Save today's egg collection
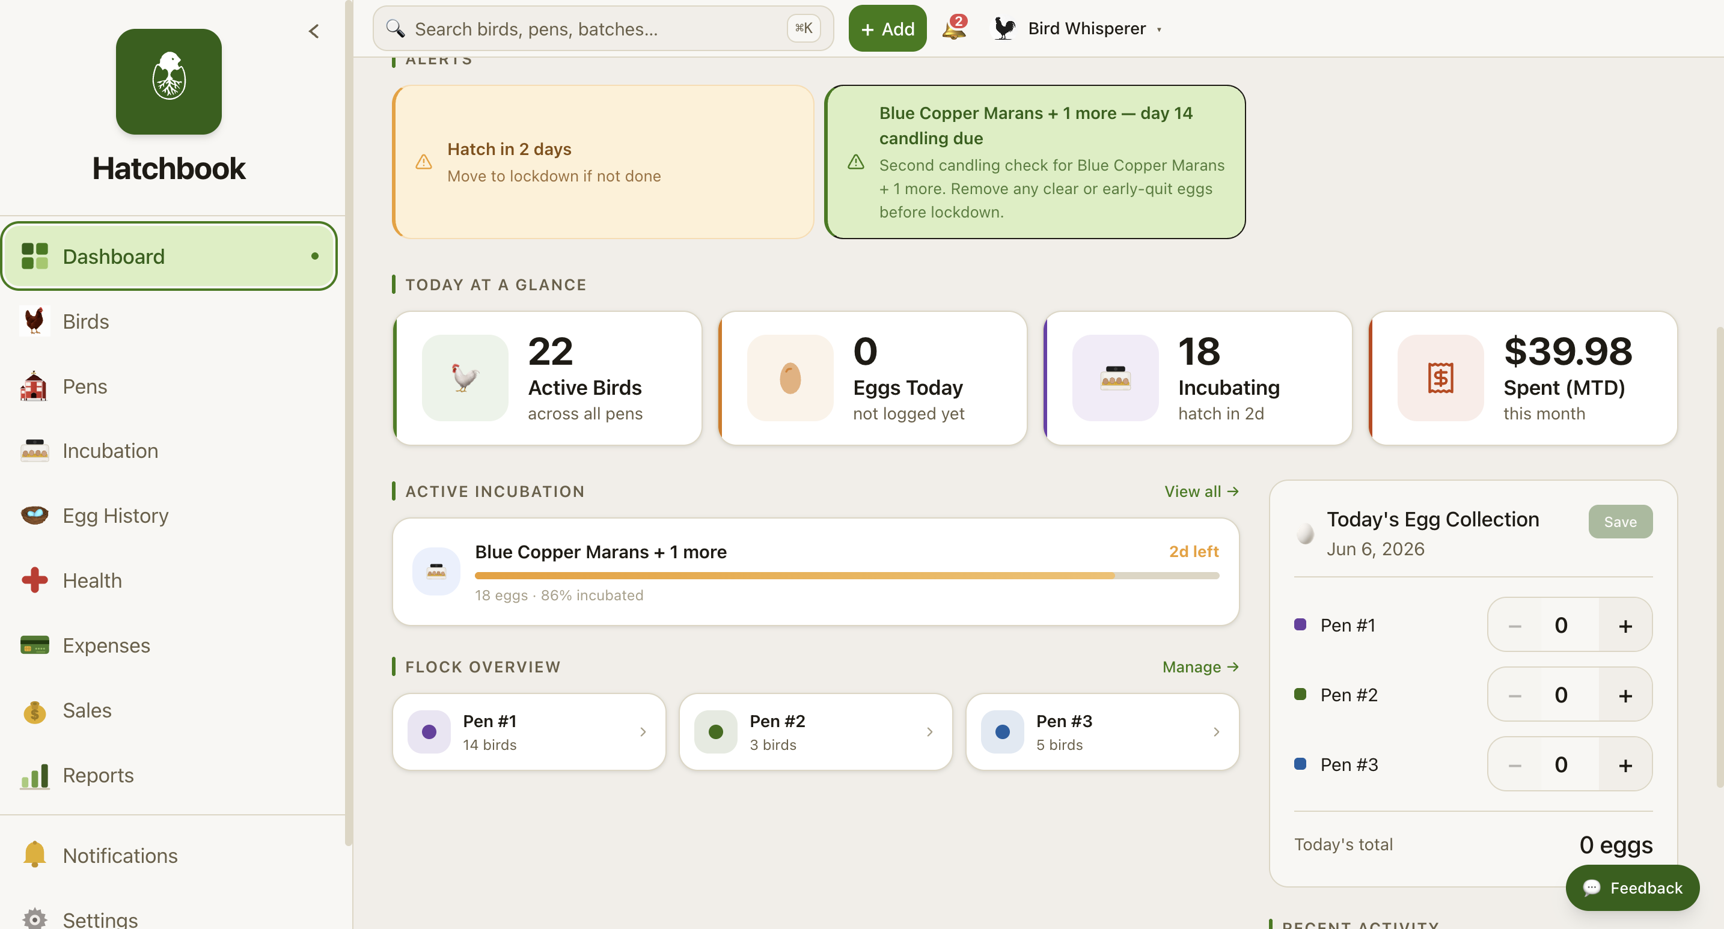Viewport: 1724px width, 929px height. point(1620,522)
